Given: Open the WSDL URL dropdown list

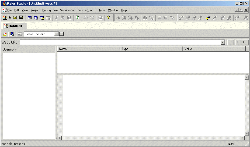Looking at the screenshot, I should 223,42.
